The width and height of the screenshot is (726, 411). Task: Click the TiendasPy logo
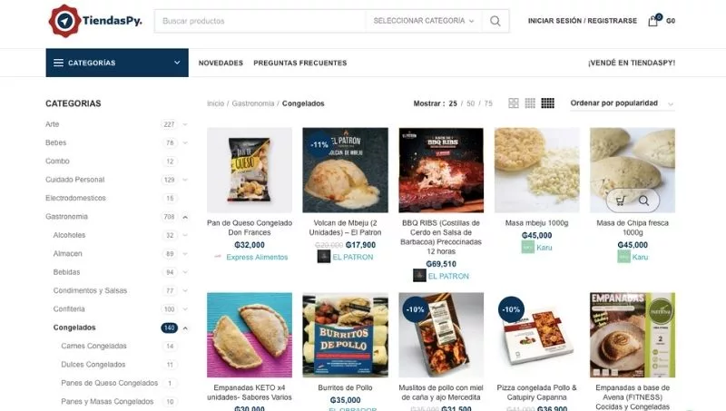click(95, 21)
